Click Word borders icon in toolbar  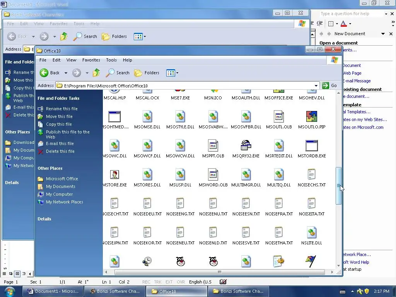(x=331, y=24)
